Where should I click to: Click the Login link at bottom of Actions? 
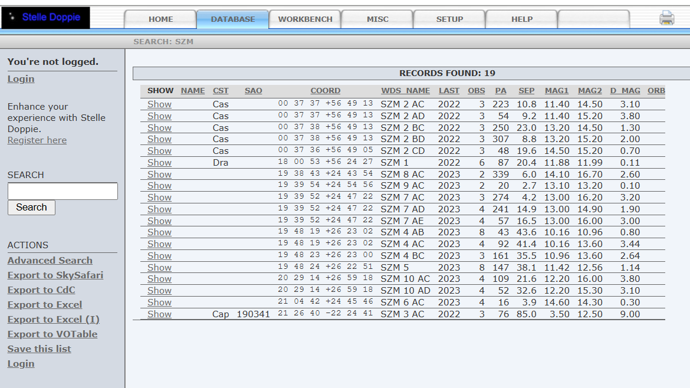(21, 364)
